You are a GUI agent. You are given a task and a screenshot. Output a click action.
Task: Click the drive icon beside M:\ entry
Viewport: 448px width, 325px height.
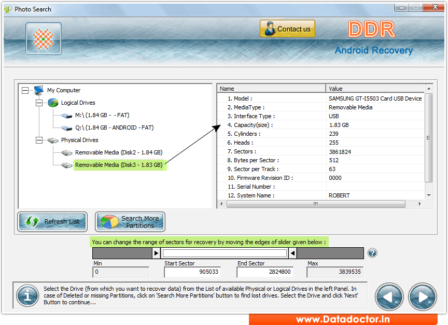pos(67,116)
